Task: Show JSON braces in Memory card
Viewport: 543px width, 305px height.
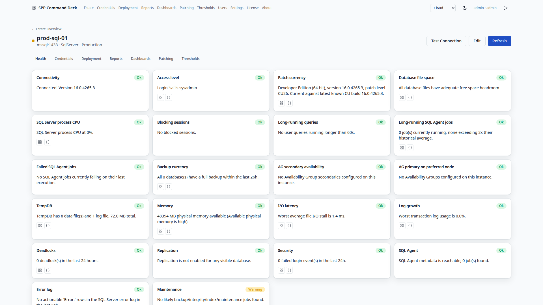Action: click(169, 231)
